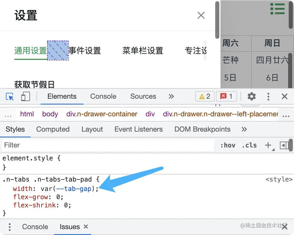Select the 菜单栏设置 tab

point(143,51)
